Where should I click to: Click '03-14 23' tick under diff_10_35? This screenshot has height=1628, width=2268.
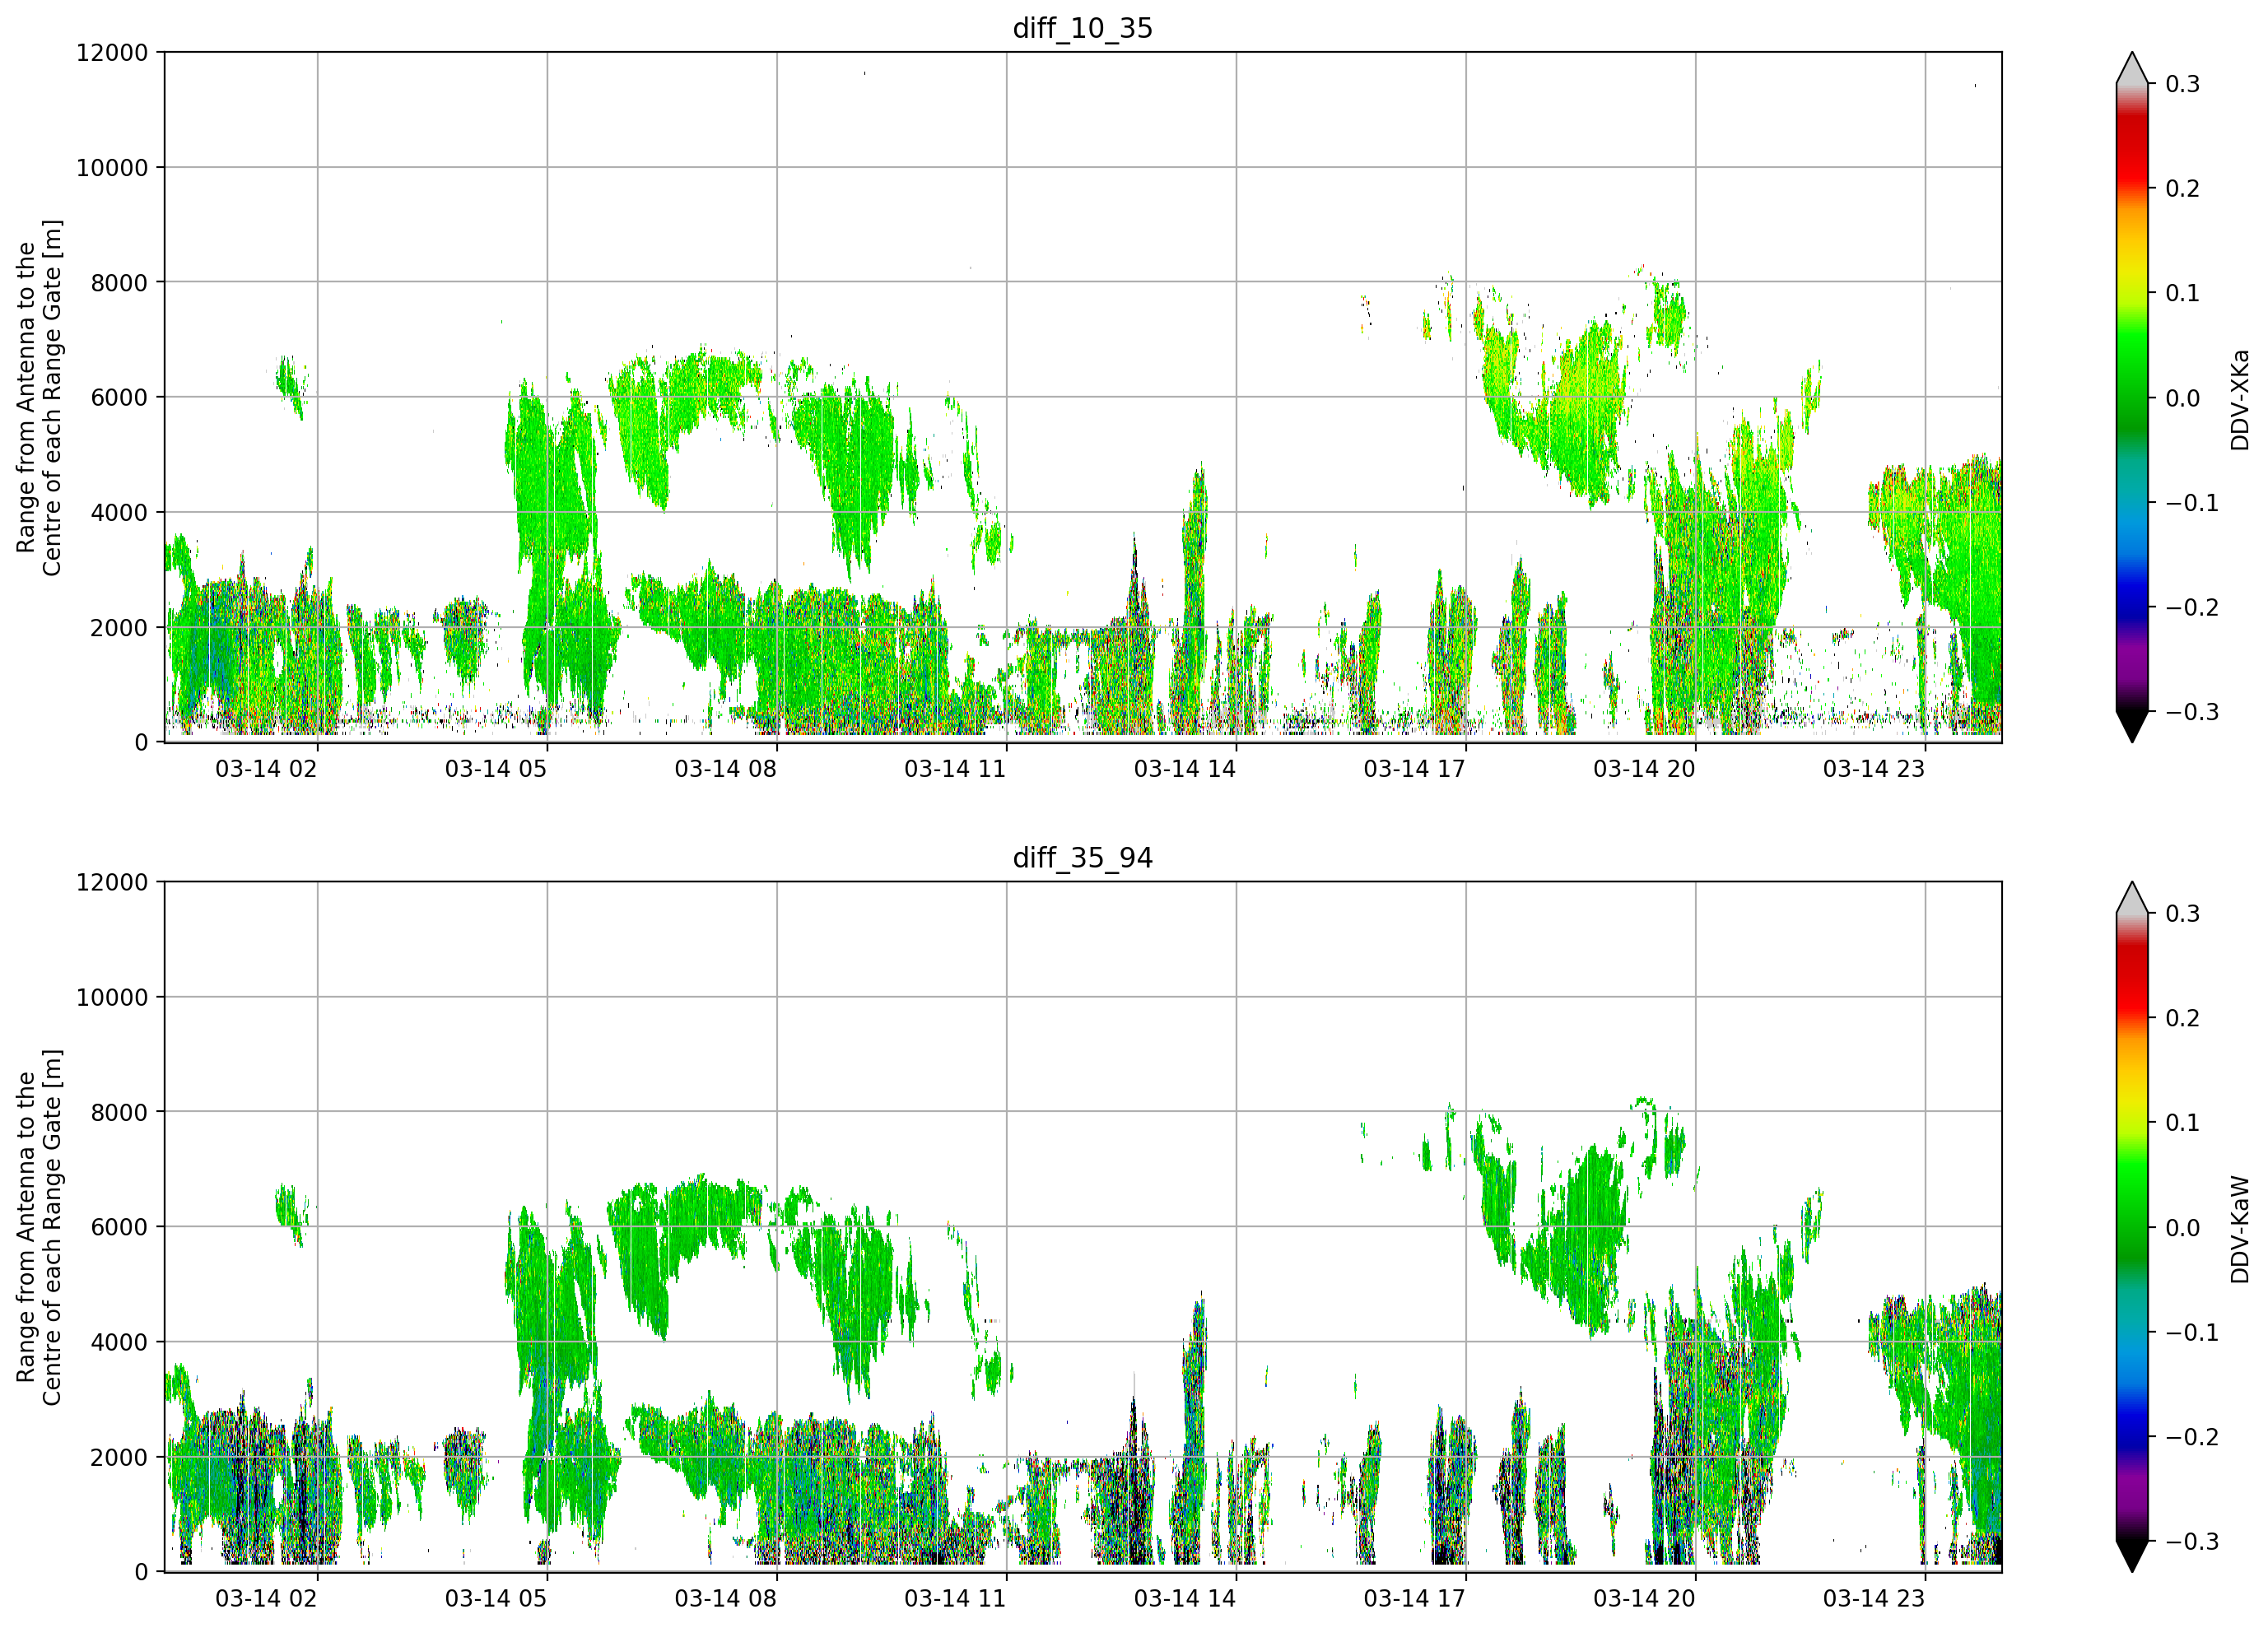pos(1874,769)
